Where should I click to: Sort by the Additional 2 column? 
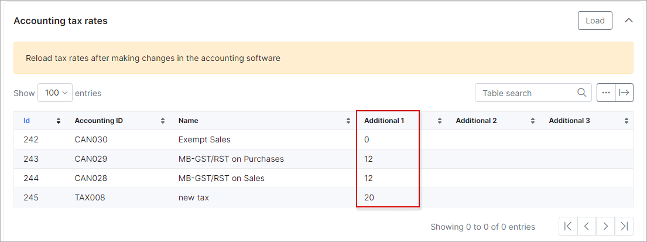point(476,121)
